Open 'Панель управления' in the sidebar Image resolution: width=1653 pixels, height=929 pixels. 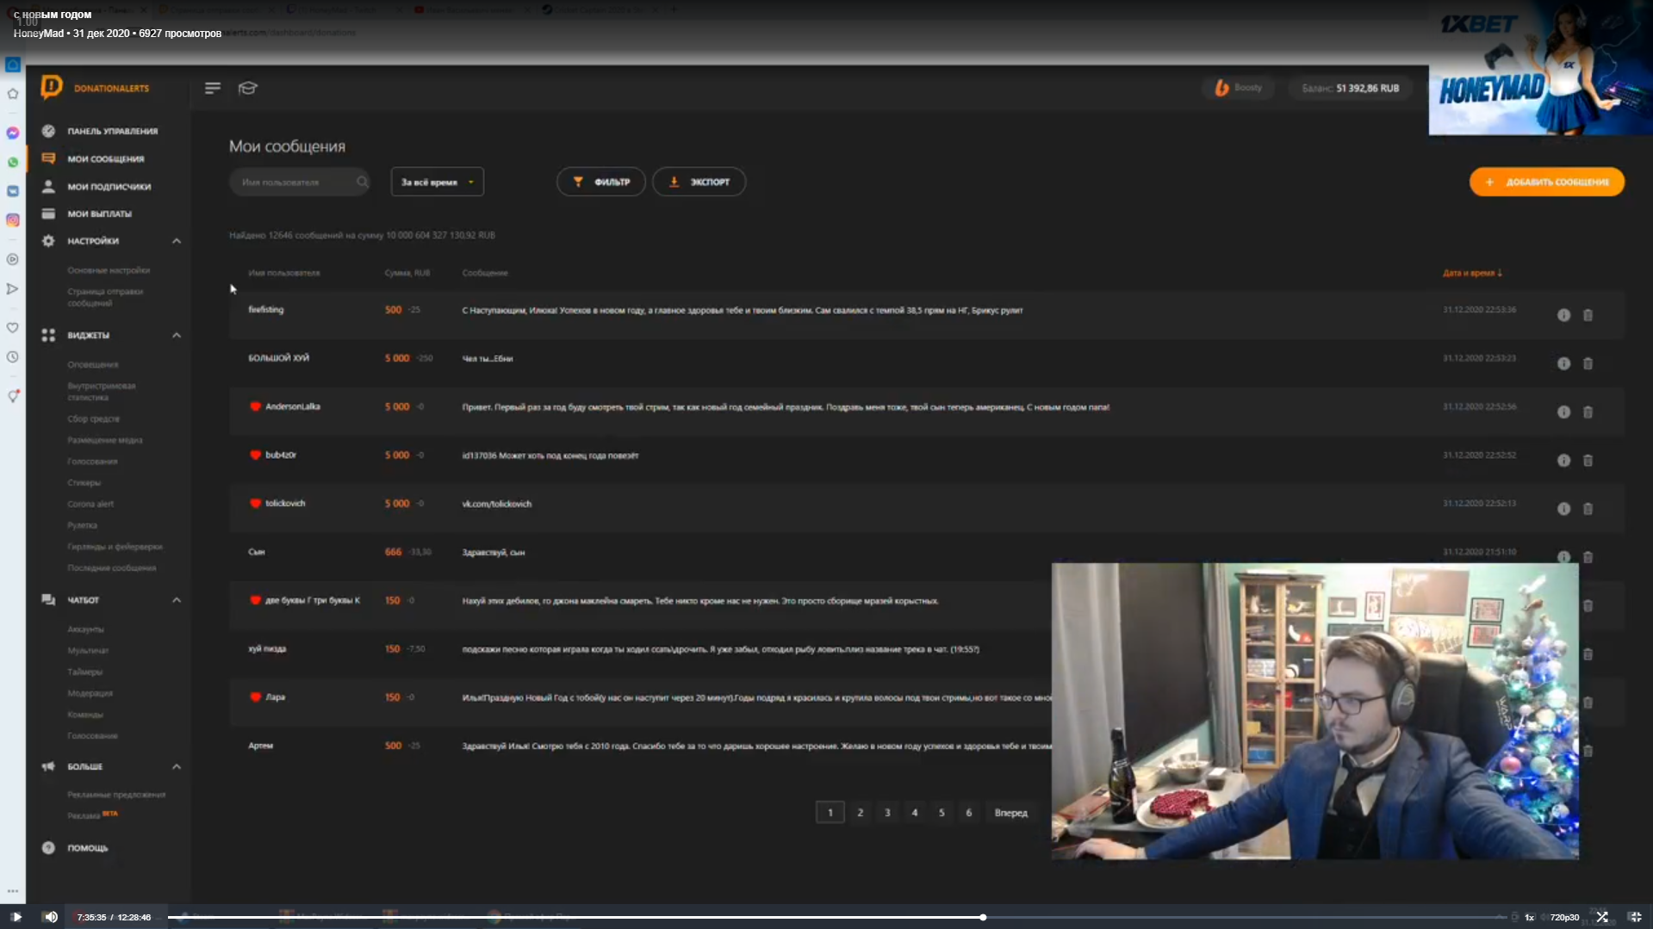[112, 131]
